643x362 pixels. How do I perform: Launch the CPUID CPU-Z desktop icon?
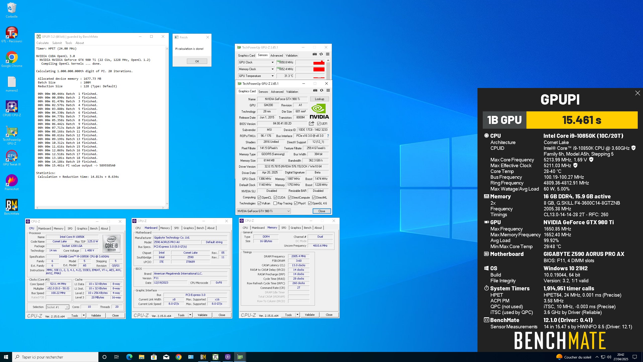coord(12,109)
